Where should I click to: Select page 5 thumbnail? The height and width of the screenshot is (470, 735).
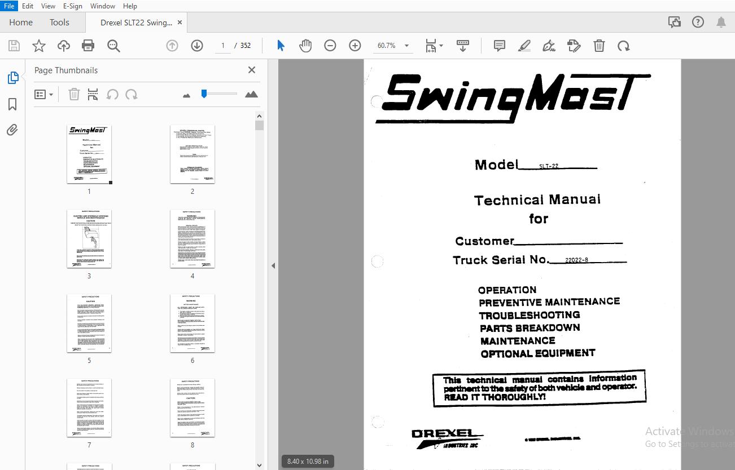tap(89, 323)
